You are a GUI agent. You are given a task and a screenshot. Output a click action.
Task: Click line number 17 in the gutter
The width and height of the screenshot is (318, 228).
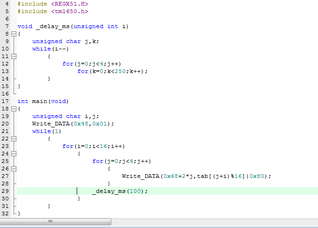pyautogui.click(x=5, y=101)
